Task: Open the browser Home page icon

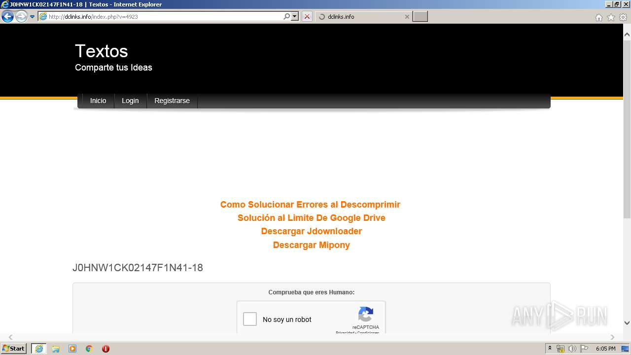Action: click(x=598, y=17)
